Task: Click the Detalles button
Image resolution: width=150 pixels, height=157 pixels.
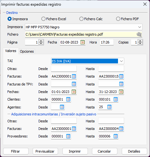Action: point(134,151)
